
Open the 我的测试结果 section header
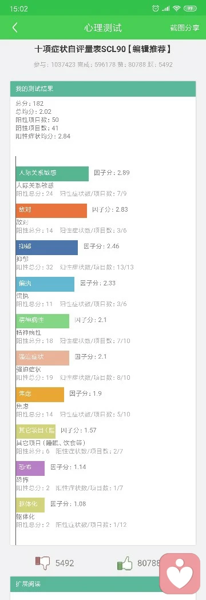coord(103,89)
